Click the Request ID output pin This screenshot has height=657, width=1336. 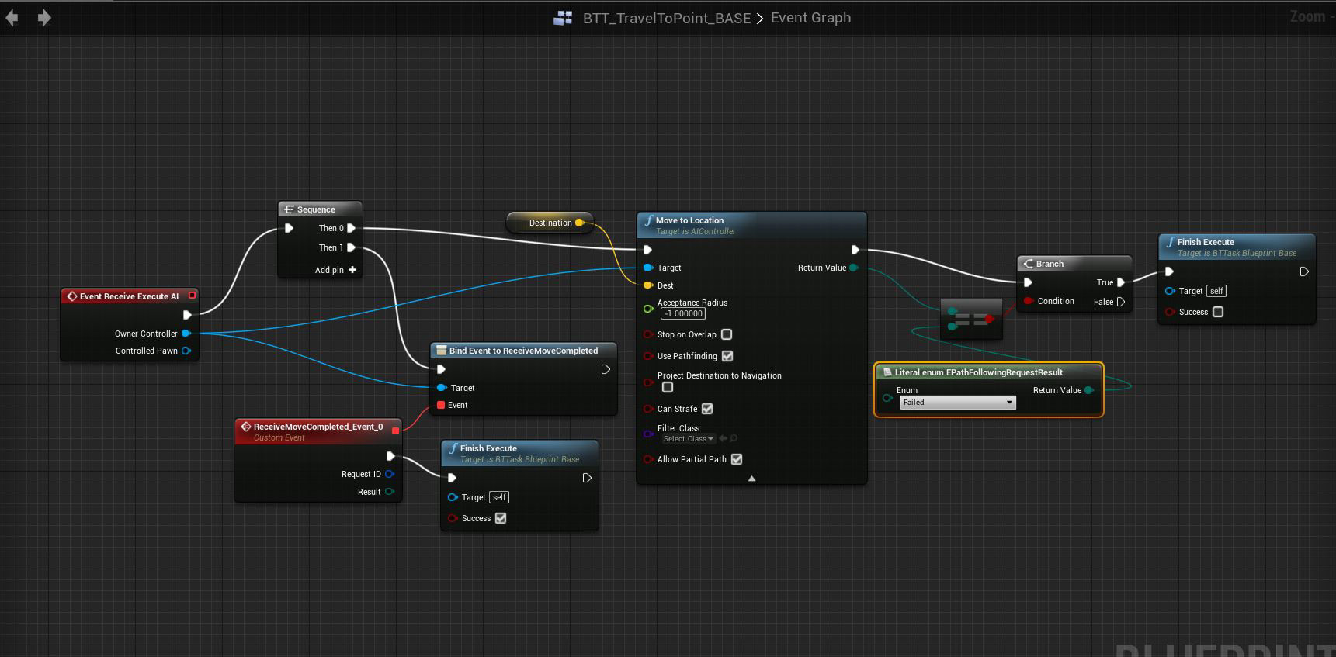pos(390,474)
